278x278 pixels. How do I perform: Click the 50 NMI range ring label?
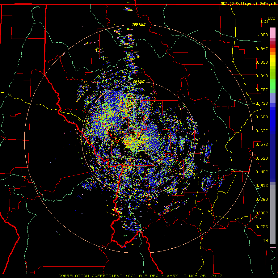click(x=139, y=82)
